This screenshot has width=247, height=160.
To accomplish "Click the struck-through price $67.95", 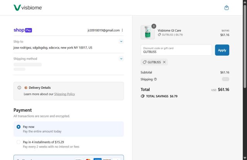I will [225, 30].
